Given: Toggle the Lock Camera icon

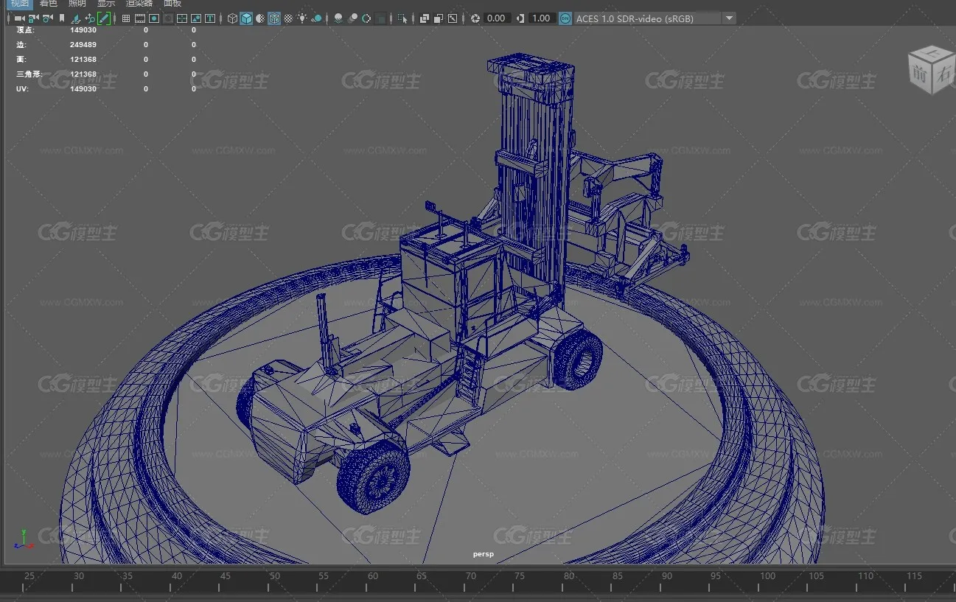Looking at the screenshot, I should tap(33, 18).
